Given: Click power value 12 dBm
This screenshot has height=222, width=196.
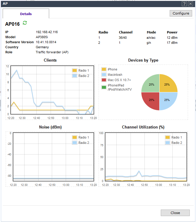Looking at the screenshot, I should point(172,38).
